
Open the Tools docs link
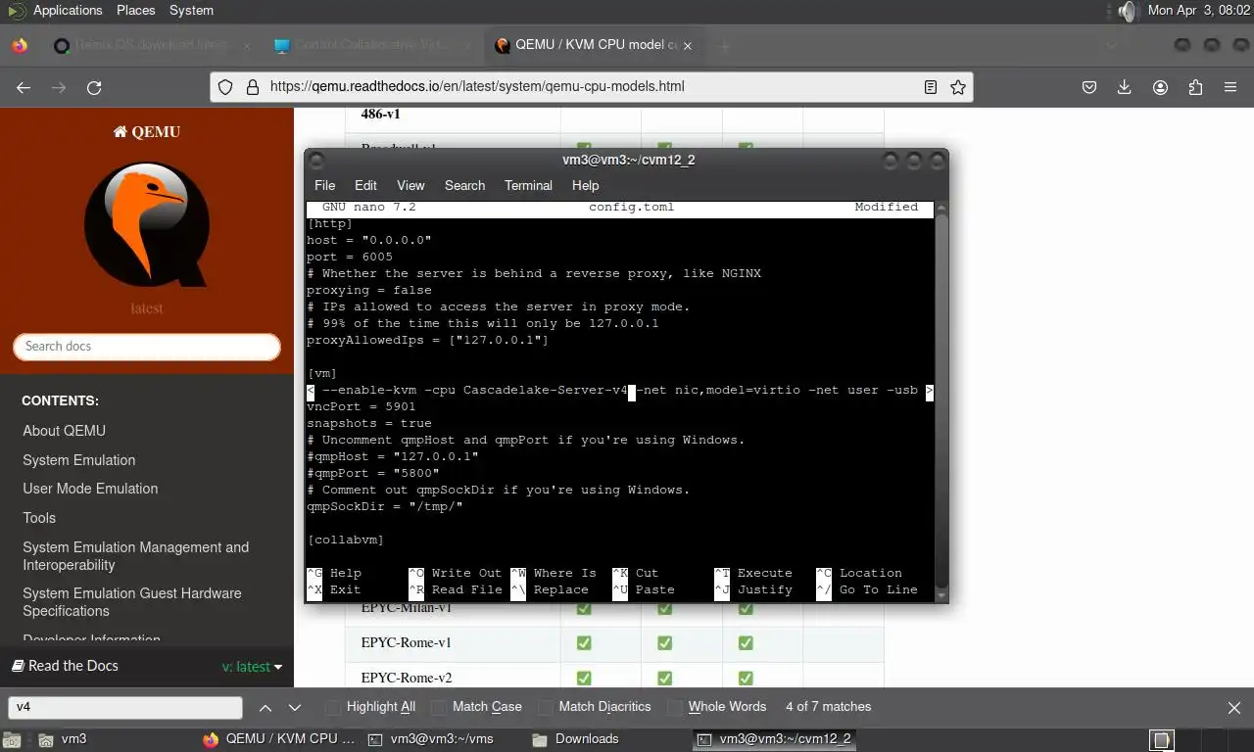click(39, 518)
